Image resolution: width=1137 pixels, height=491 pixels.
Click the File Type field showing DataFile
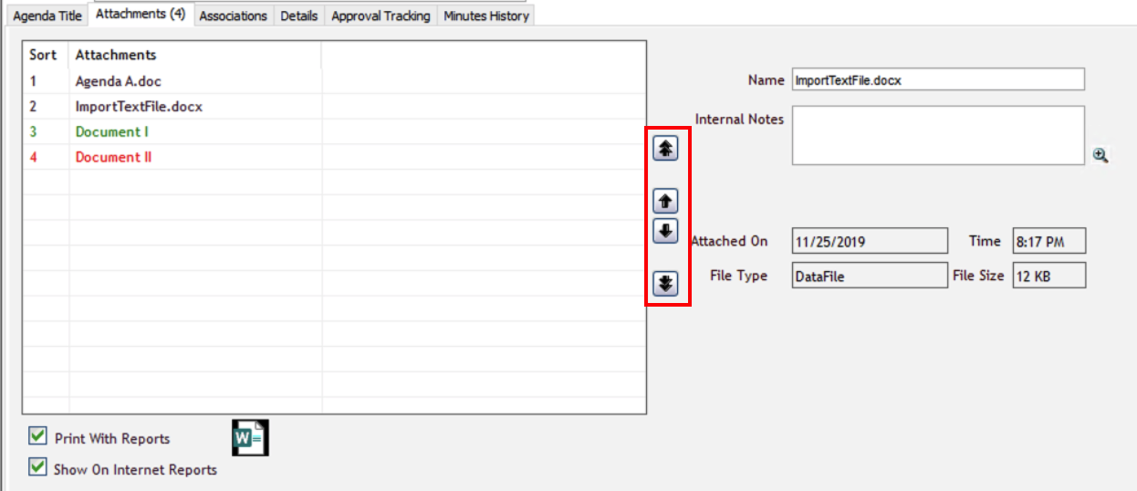click(870, 276)
